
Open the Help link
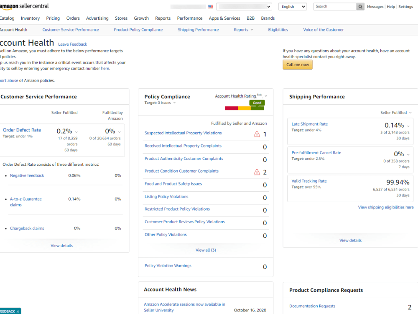point(391,7)
